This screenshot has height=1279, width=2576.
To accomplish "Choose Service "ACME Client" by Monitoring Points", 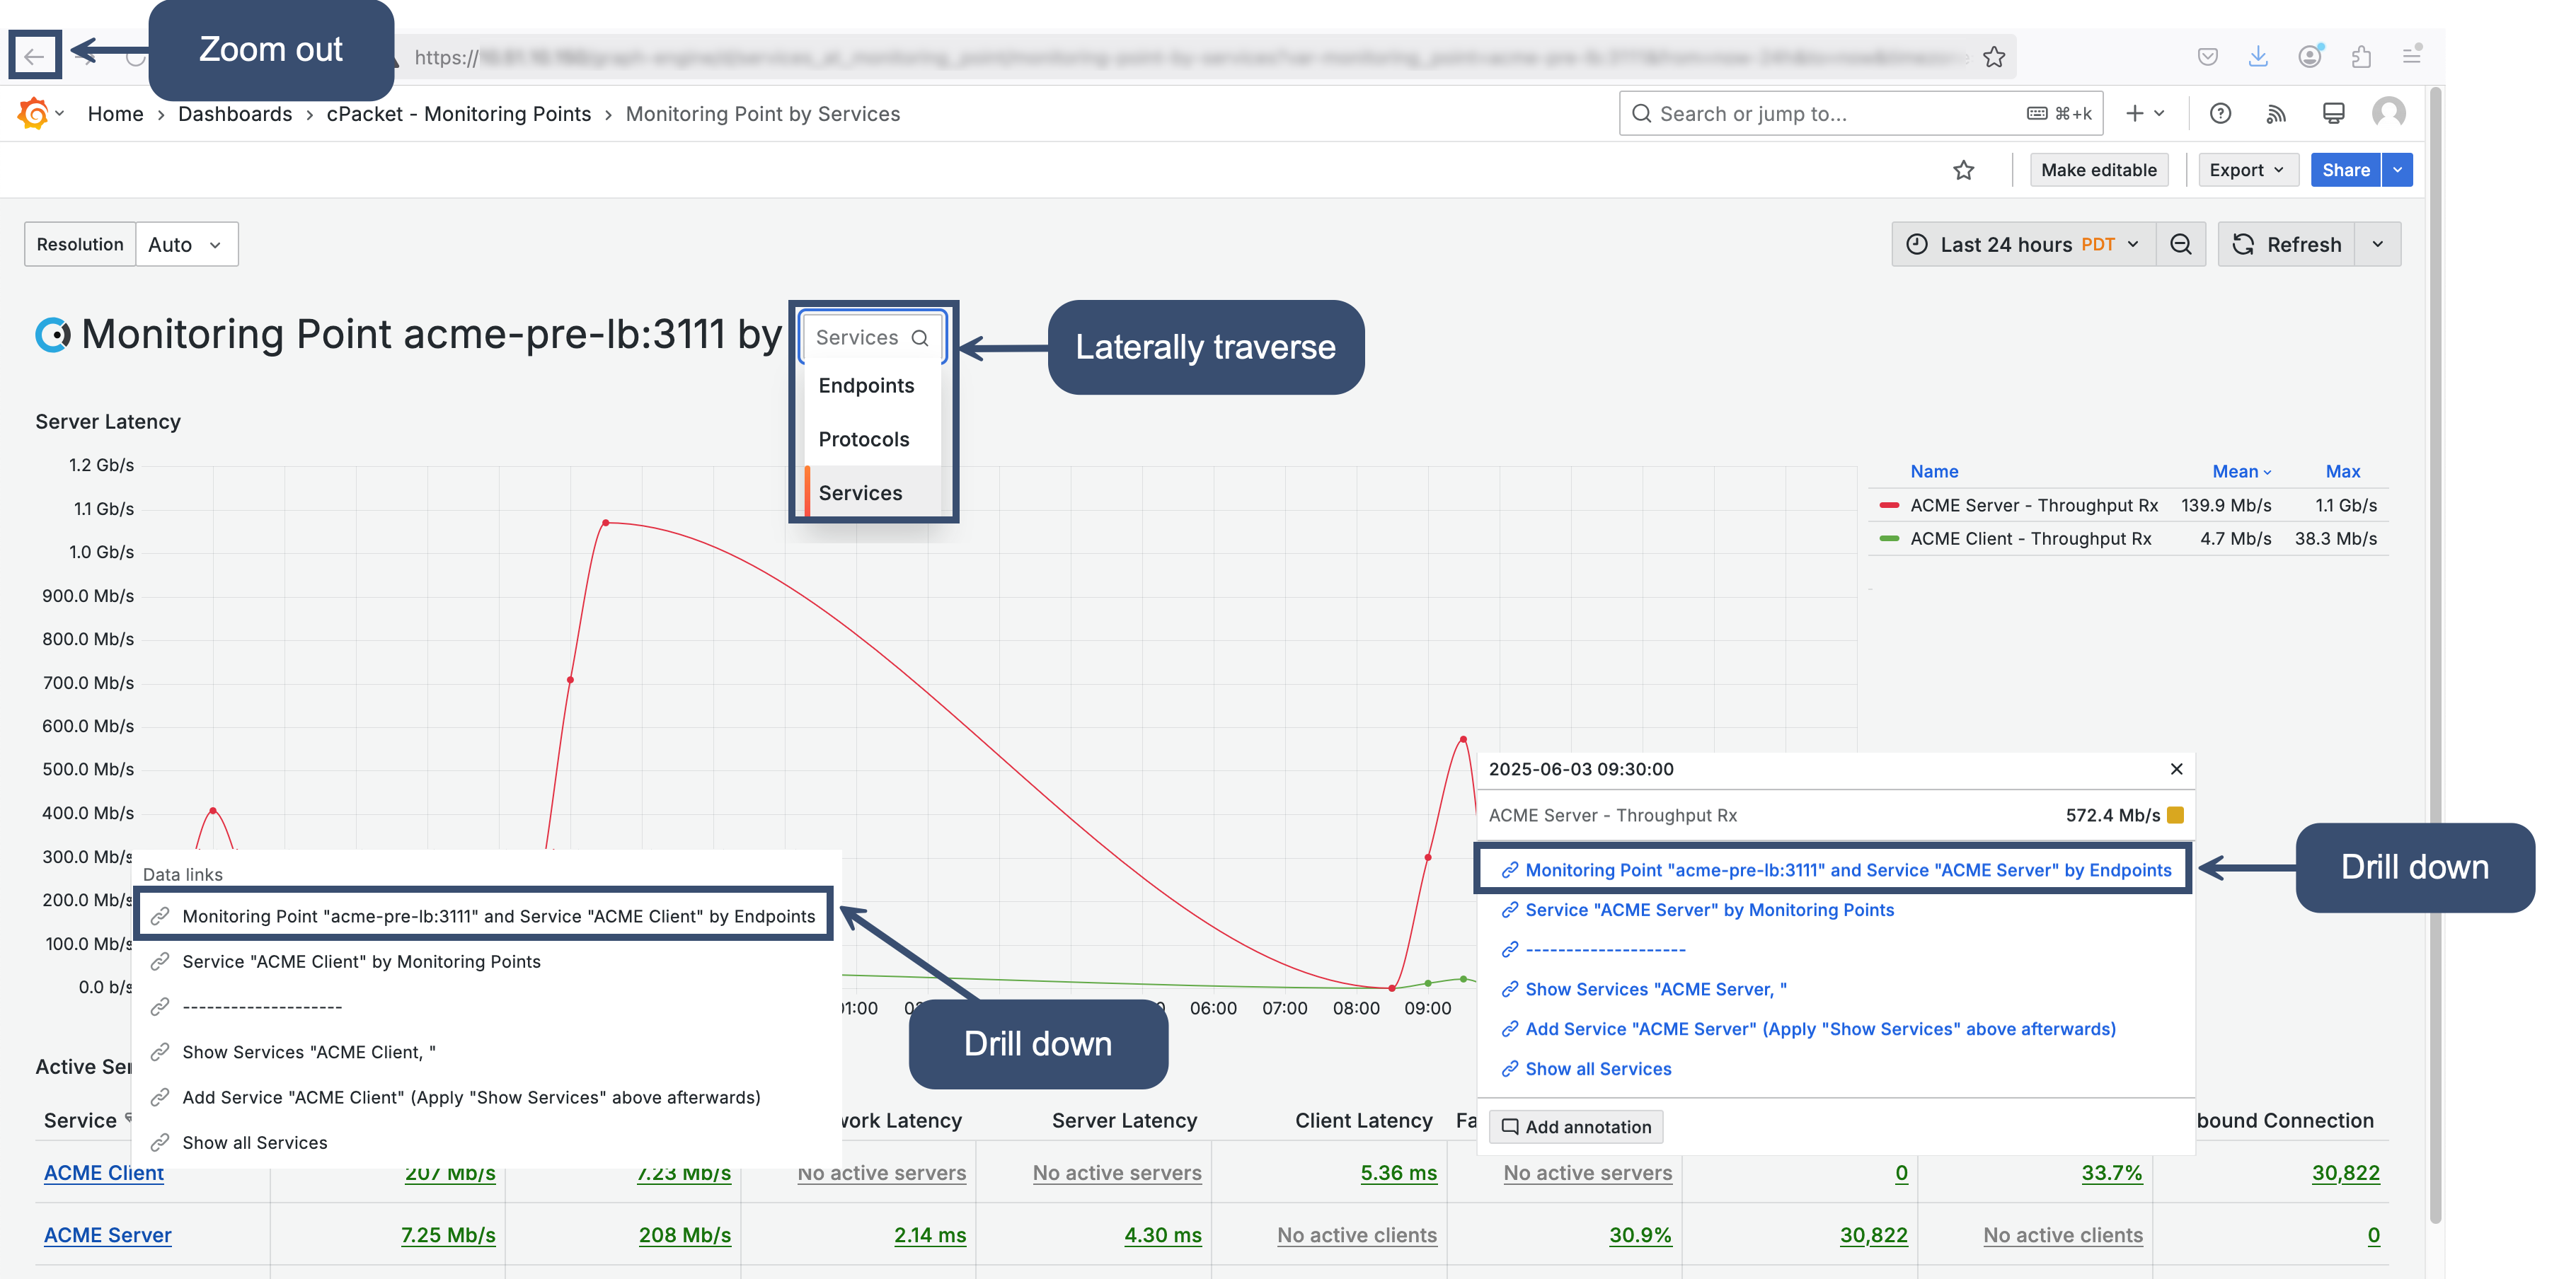I will [x=361, y=962].
